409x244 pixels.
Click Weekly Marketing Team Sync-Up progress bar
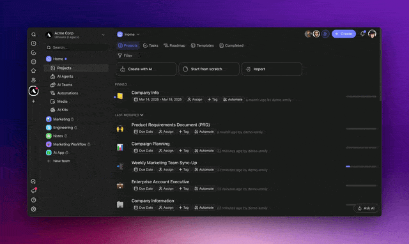(361, 166)
